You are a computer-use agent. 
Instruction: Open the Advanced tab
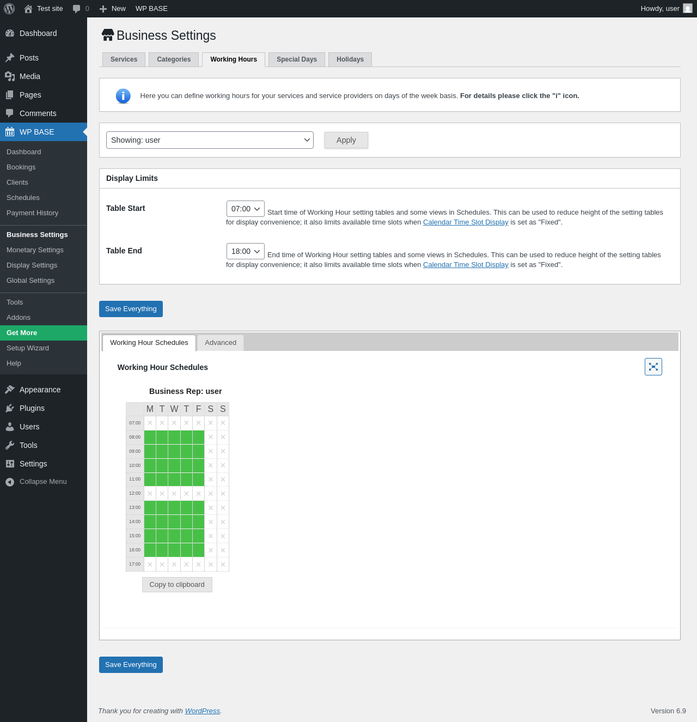[x=221, y=343]
